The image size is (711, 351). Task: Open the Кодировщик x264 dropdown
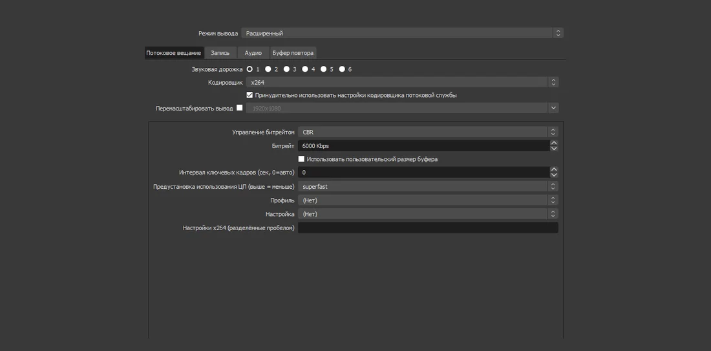402,83
